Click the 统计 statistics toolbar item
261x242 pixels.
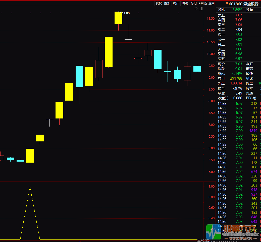[176, 3]
